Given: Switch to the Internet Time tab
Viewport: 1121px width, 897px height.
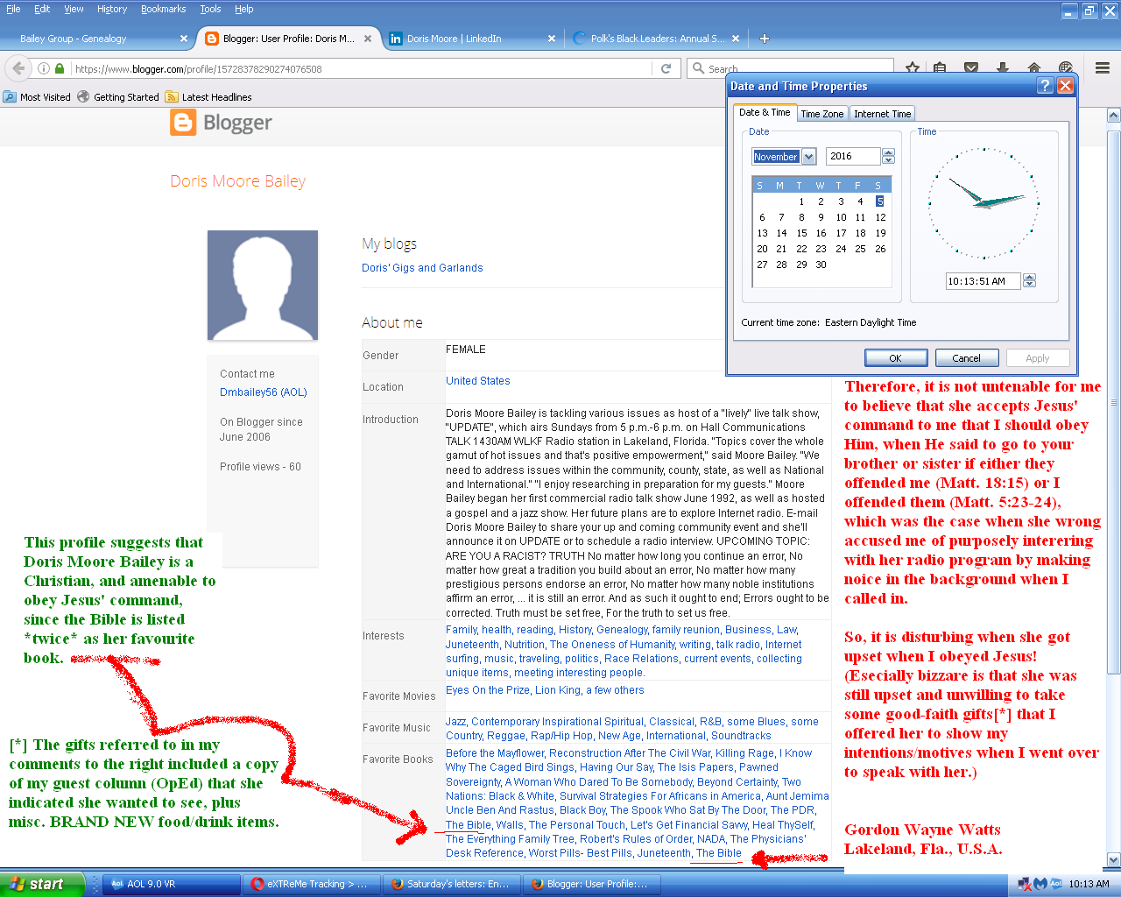Looking at the screenshot, I should click(882, 114).
